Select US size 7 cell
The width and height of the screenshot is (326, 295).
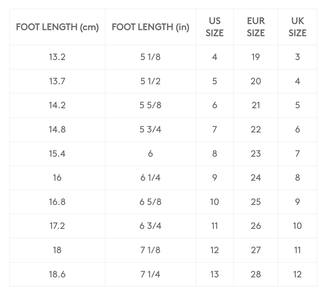215,130
